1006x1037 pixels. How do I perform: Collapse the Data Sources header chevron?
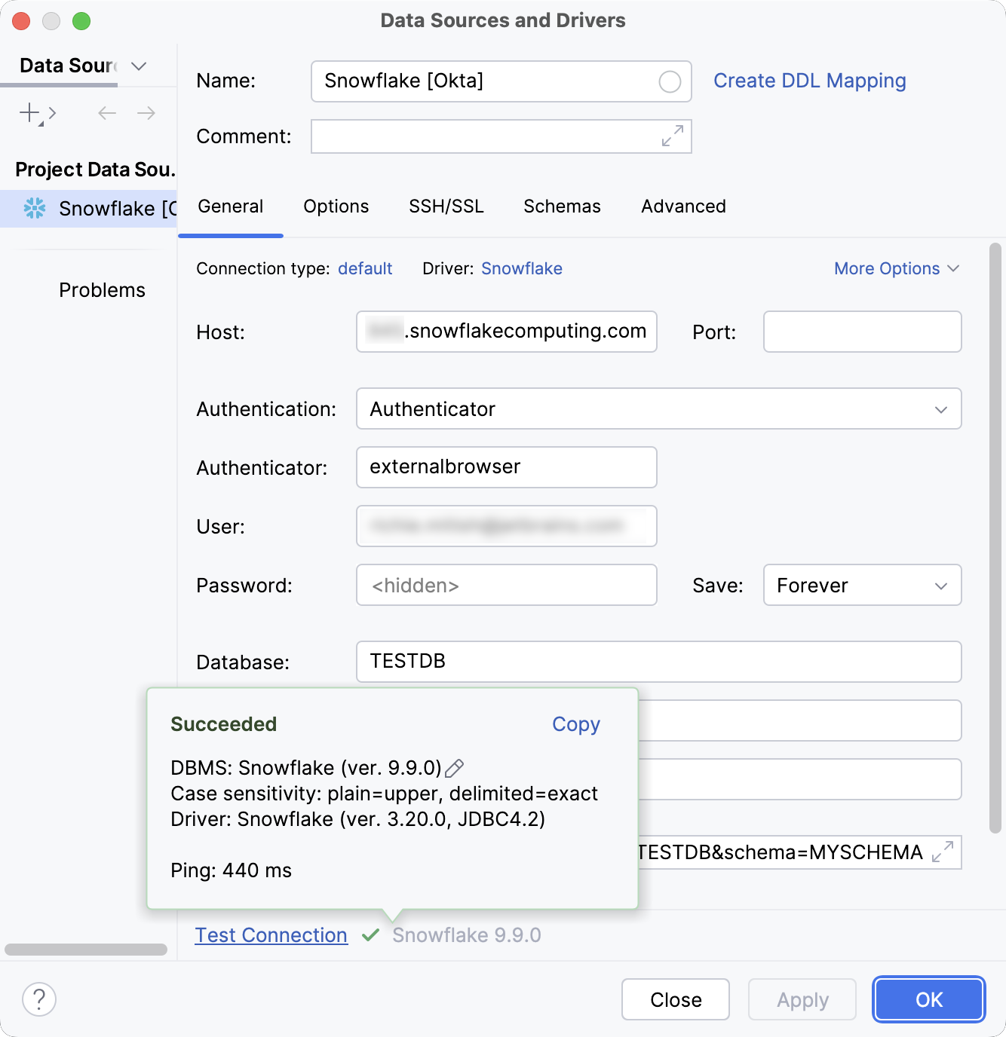(138, 66)
